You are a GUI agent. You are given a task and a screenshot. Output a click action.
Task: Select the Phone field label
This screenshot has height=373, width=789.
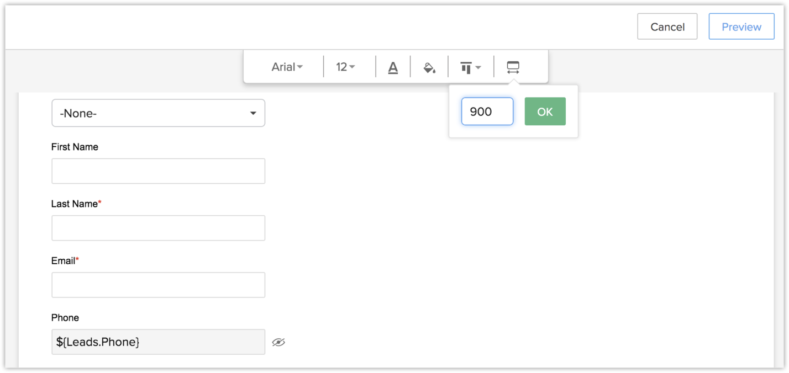pos(65,317)
